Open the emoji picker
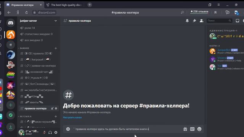The height and width of the screenshot is (137, 244). click(x=199, y=129)
